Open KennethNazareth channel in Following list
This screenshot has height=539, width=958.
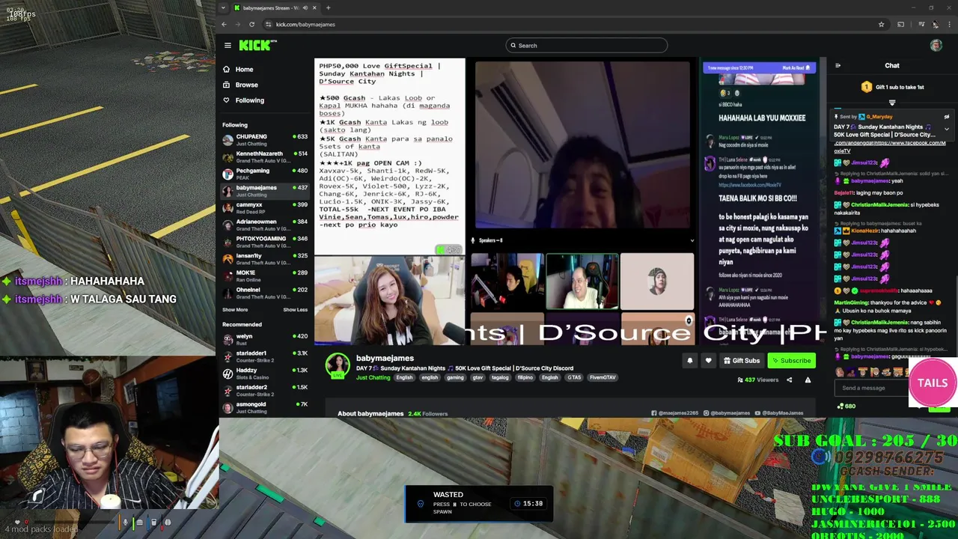click(265, 157)
